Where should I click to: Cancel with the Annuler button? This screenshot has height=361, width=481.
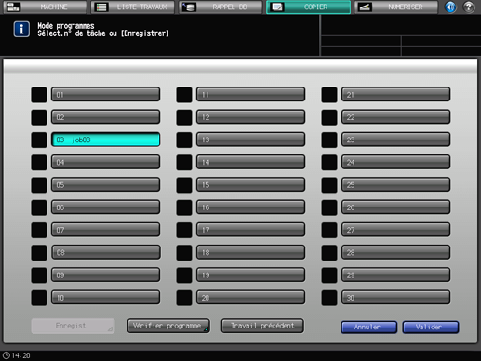tap(368, 328)
